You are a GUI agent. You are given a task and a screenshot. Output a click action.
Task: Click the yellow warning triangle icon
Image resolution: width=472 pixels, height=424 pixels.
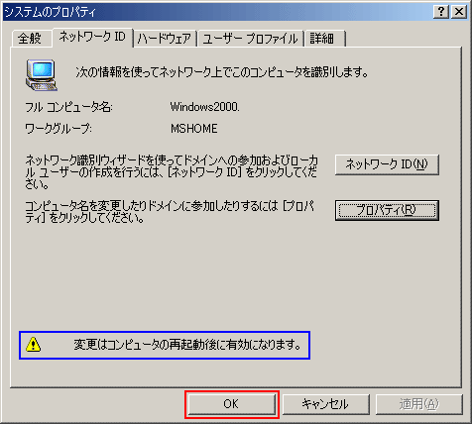pyautogui.click(x=34, y=345)
